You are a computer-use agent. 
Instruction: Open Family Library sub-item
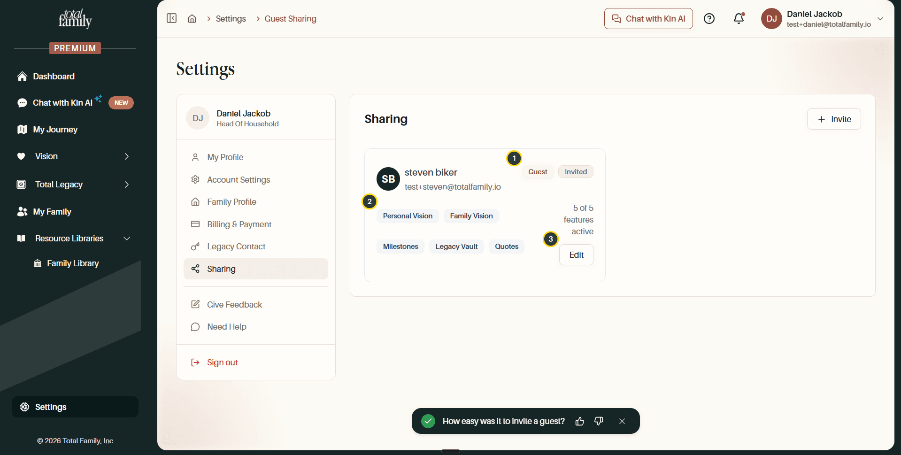pos(73,263)
